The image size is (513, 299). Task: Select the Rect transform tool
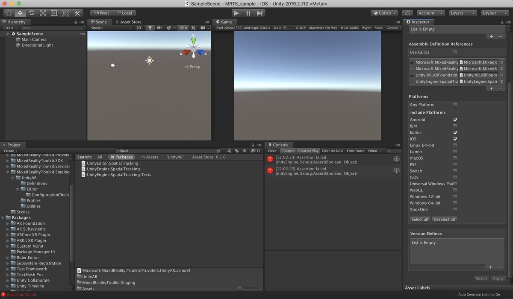tap(54, 13)
